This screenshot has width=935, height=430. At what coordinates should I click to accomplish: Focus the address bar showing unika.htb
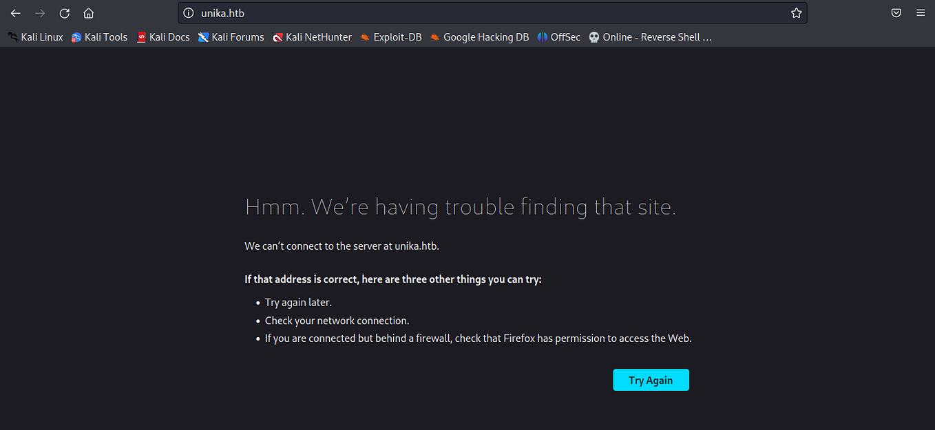point(492,13)
